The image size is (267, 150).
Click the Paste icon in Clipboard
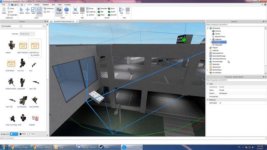pos(4,11)
